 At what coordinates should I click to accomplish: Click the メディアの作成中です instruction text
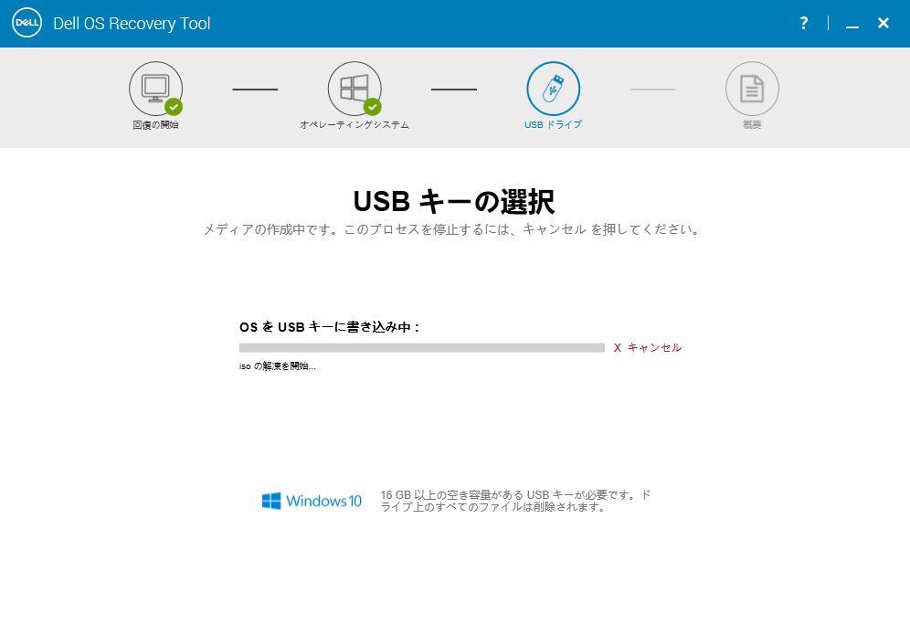pos(453,229)
